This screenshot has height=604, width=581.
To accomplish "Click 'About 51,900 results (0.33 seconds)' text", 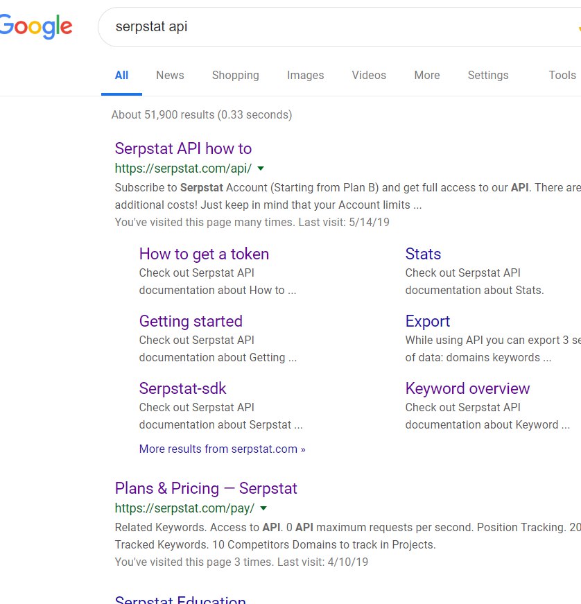I will point(202,115).
